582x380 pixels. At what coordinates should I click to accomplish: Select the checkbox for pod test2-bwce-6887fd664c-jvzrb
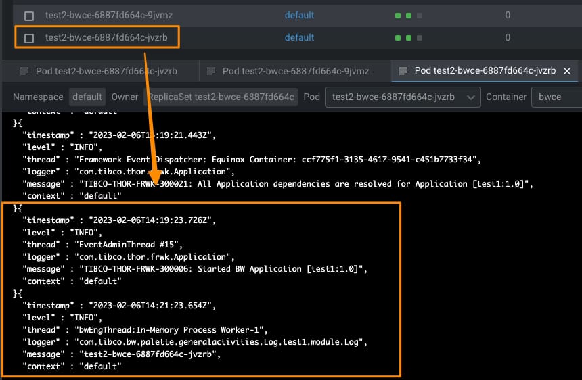29,38
